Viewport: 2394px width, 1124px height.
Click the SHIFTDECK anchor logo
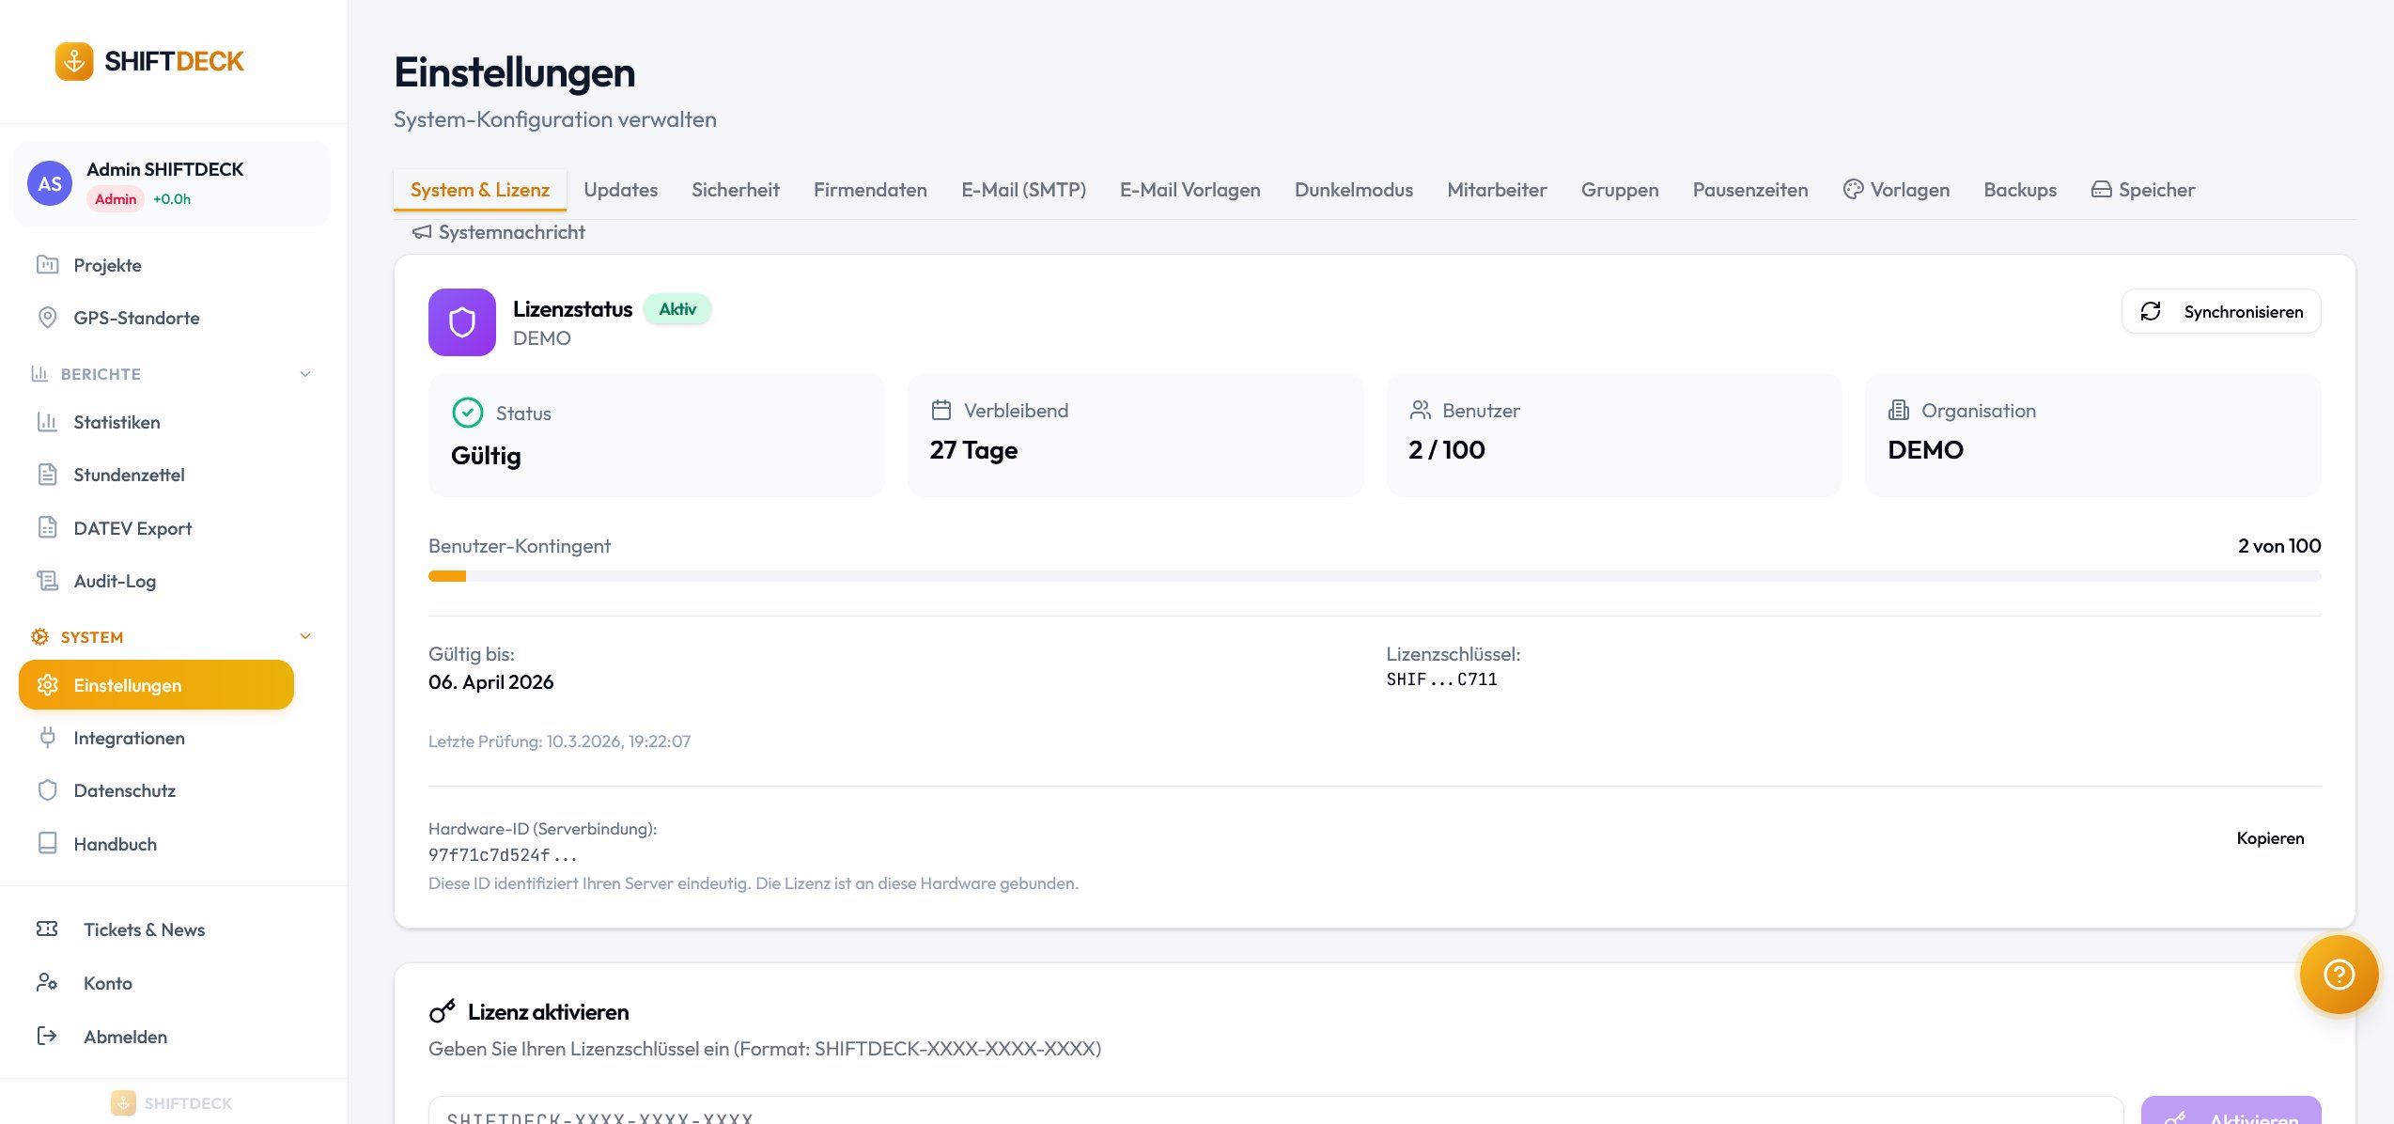click(x=74, y=62)
